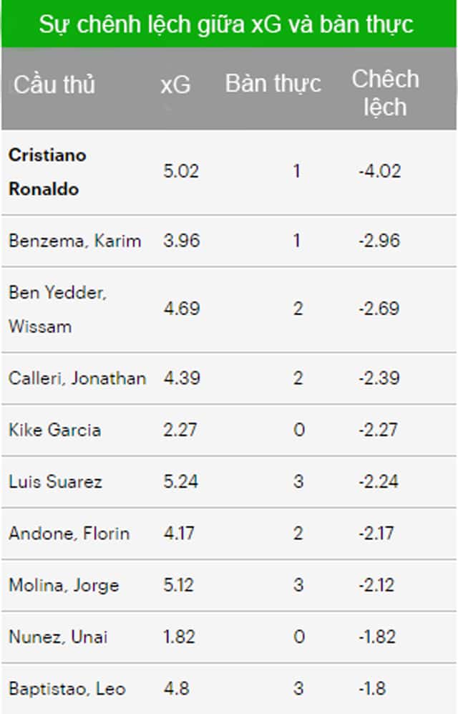Click the 'Chêch lệch' column header
Screen dimensions: 458x714
point(385,92)
